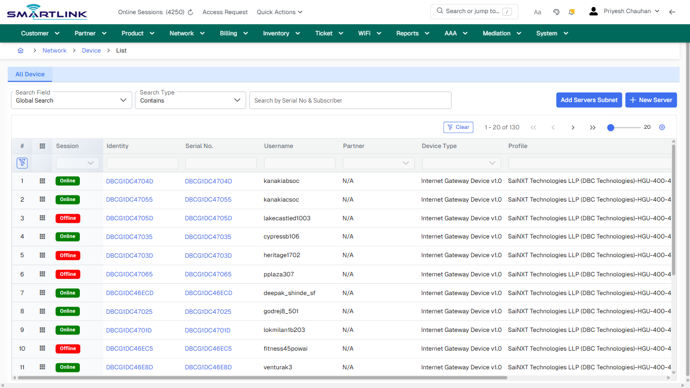Click the home breadcrumb icon

click(x=20, y=51)
